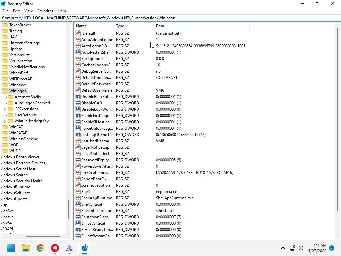Click the AutoAdminLogon string value icon
The height and width of the screenshot is (256, 341).
[x=78, y=39]
